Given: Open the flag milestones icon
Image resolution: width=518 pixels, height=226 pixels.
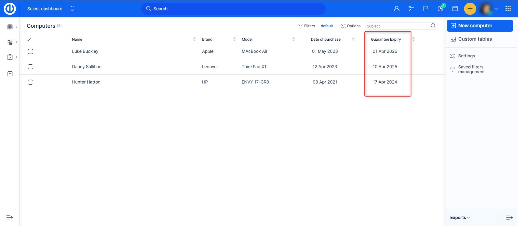Looking at the screenshot, I should tap(425, 9).
